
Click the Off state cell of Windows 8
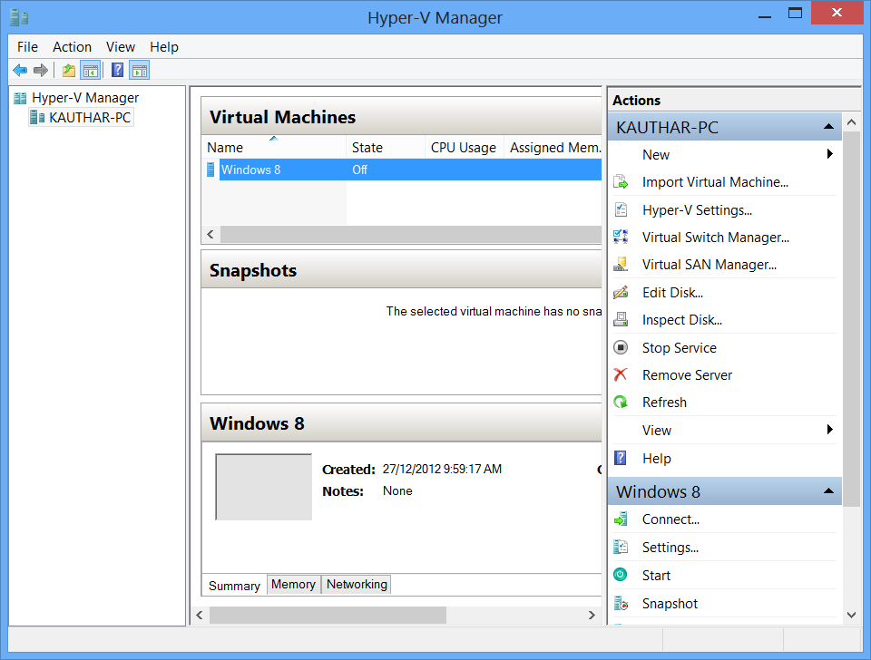click(x=360, y=170)
